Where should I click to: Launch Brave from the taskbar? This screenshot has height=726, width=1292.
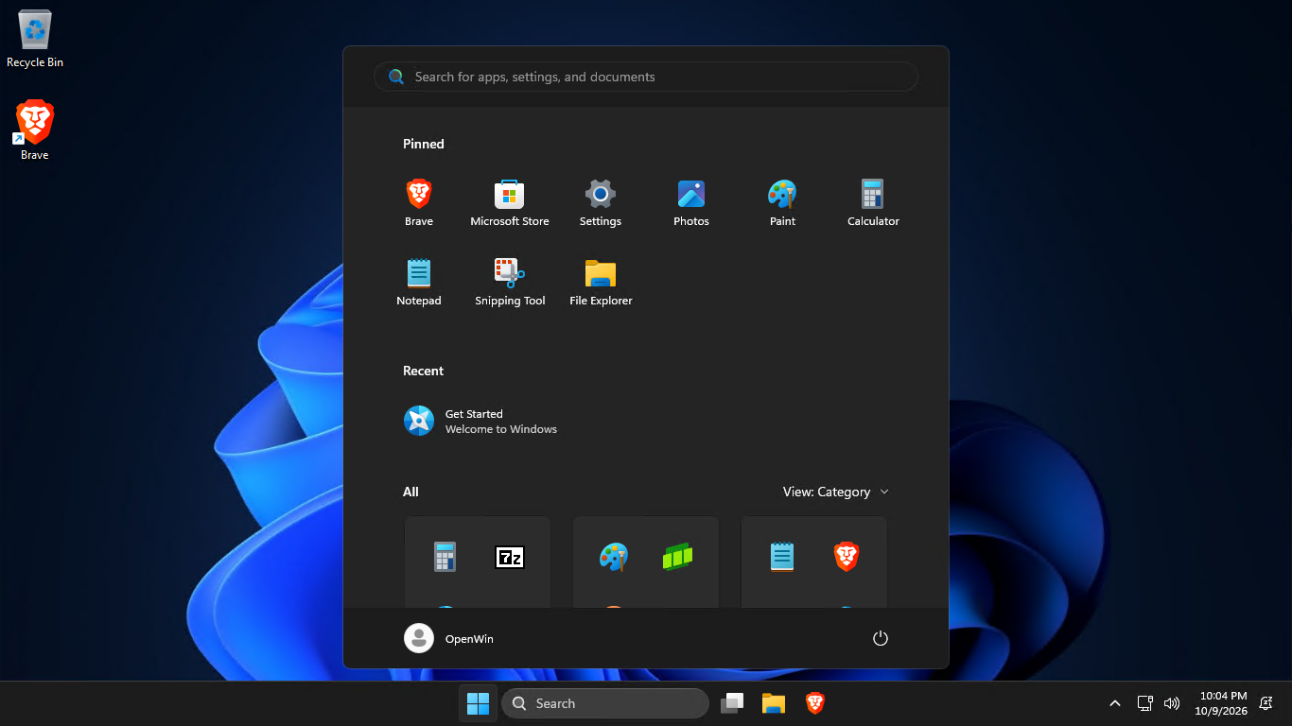(x=815, y=703)
